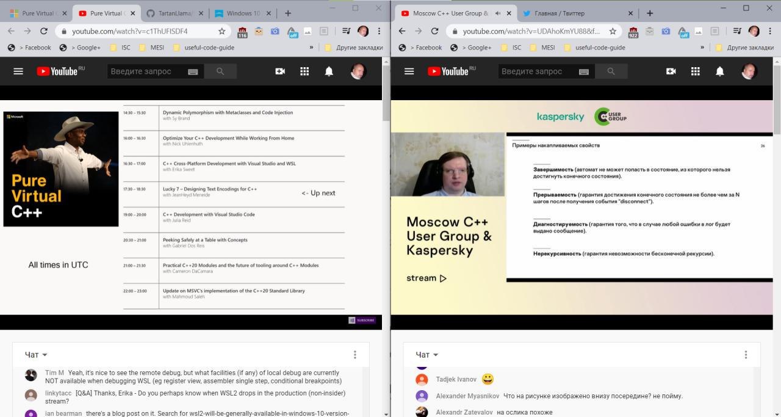Screen dimensions: 781x417
Task: Open YouTube apps grid in right window
Action: (x=695, y=71)
